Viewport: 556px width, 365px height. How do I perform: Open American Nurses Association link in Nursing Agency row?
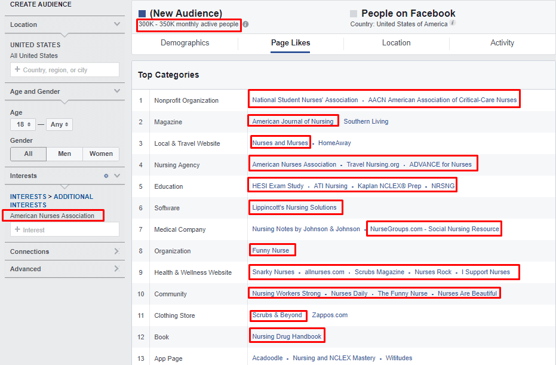click(x=294, y=165)
